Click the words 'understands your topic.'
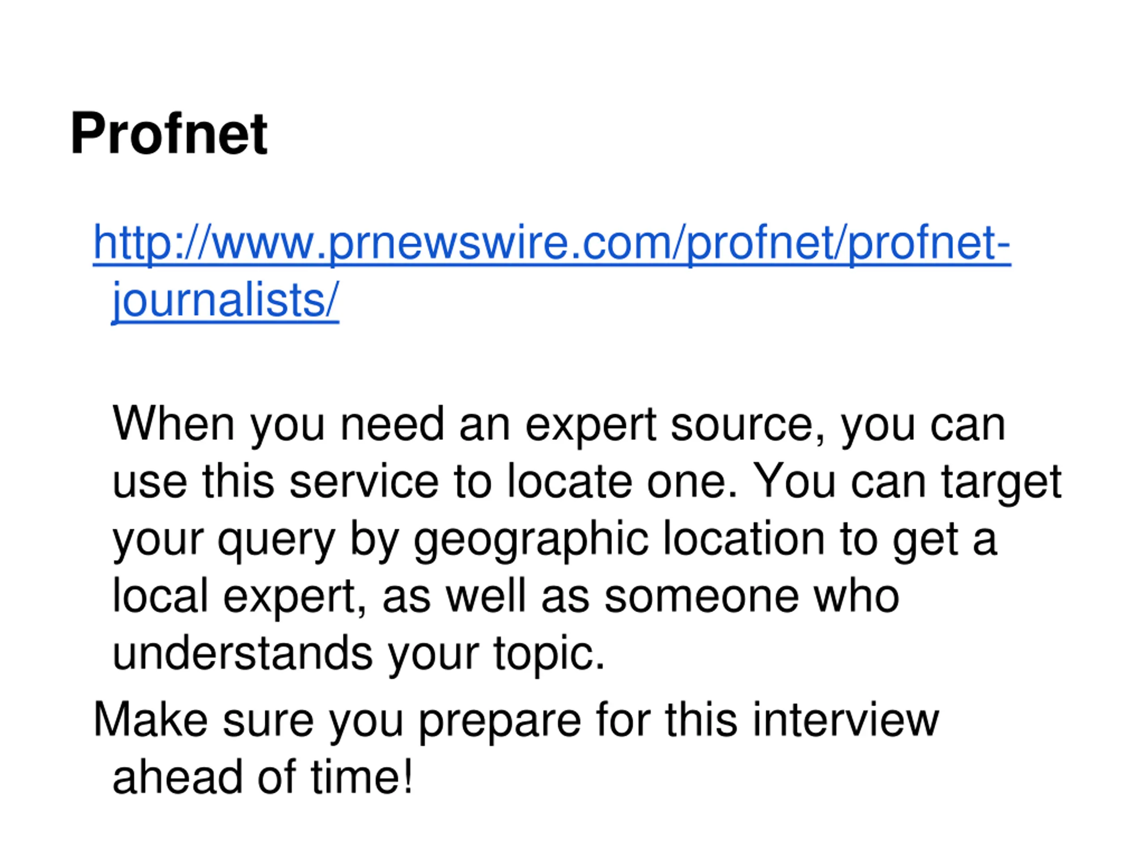This screenshot has width=1145, height=859. pos(358,655)
